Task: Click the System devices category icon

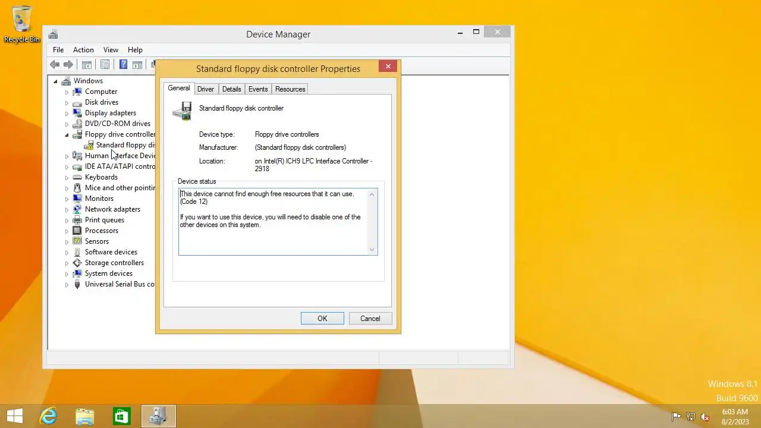Action: (77, 273)
